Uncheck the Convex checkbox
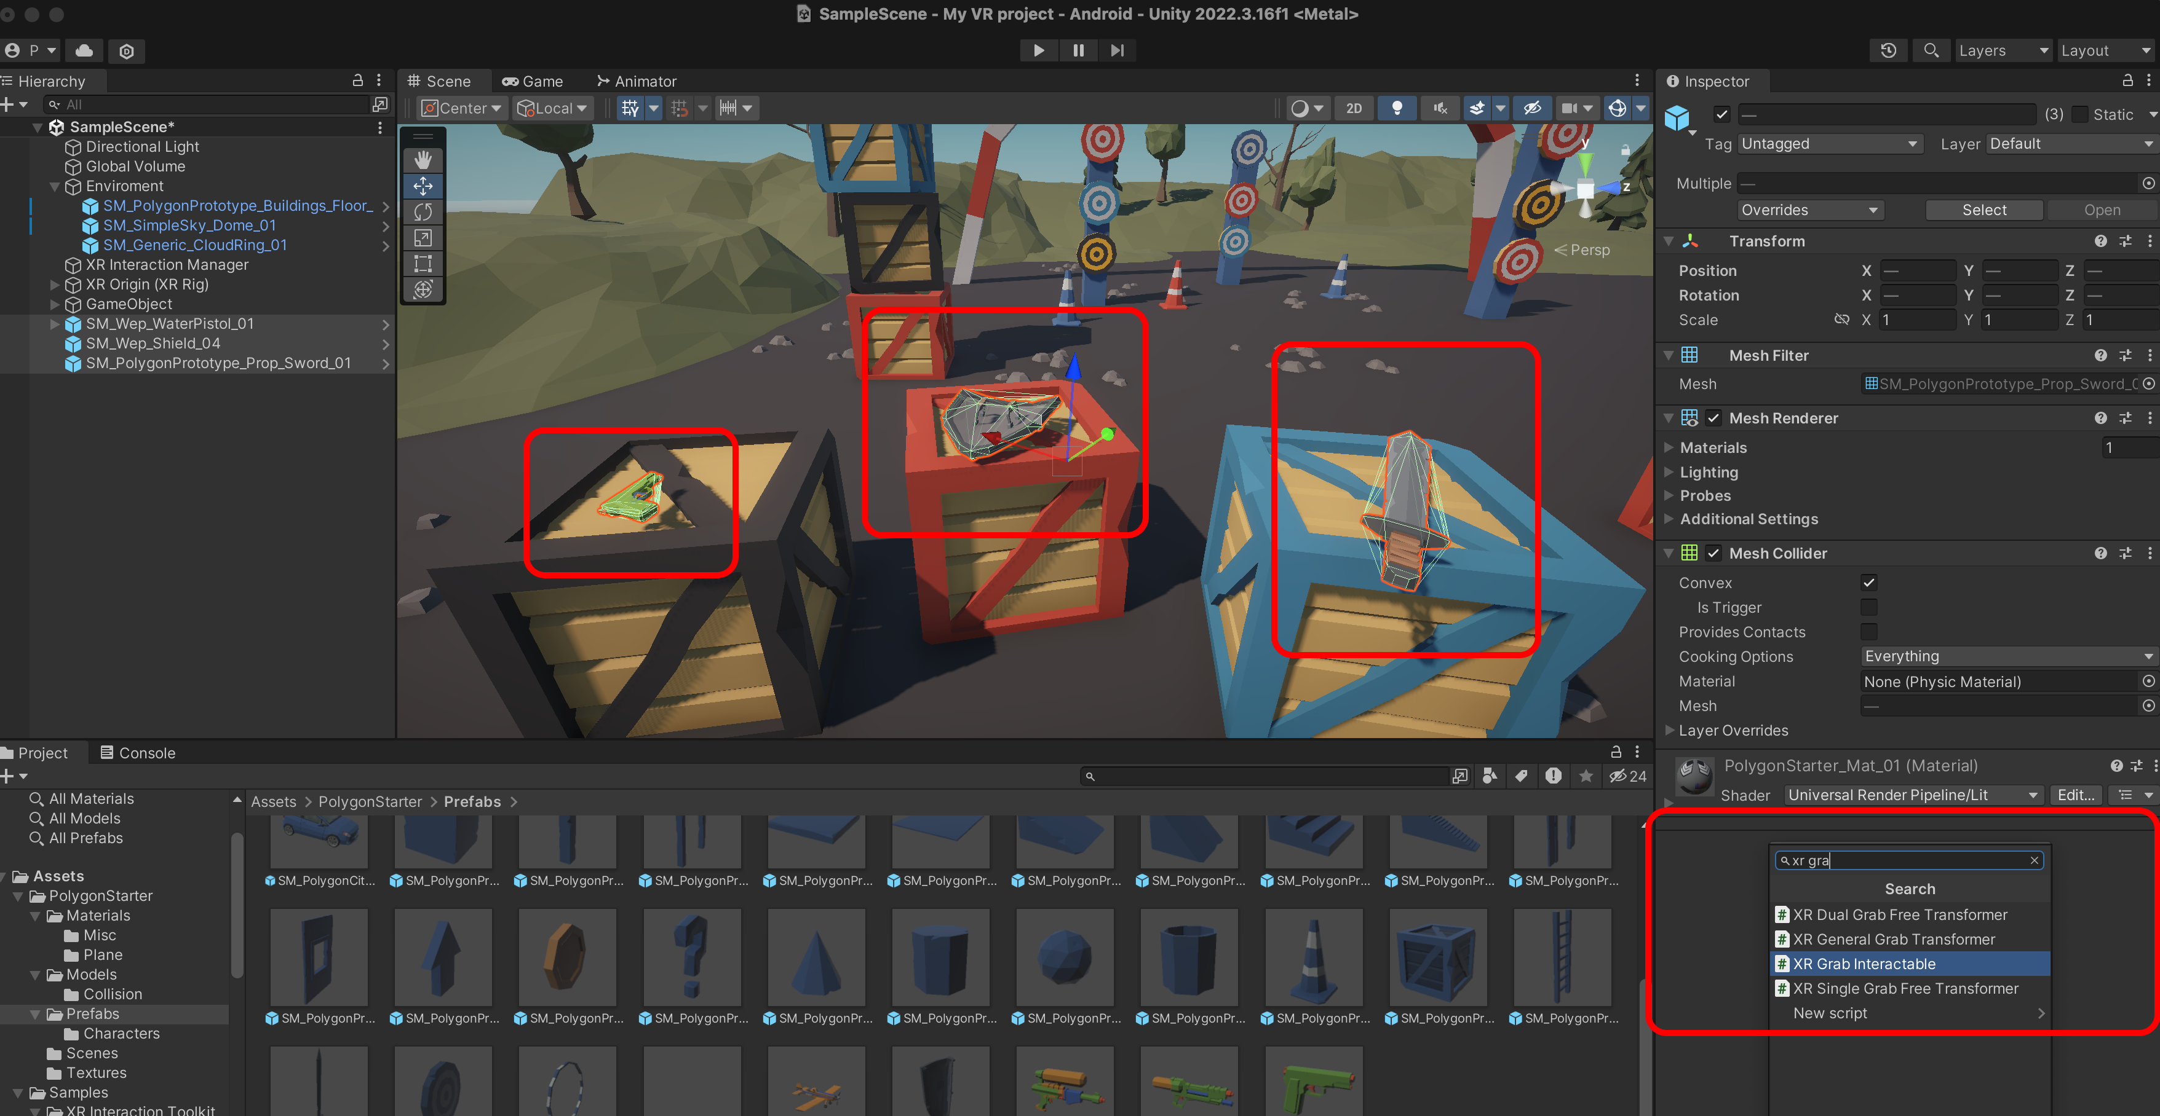2160x1116 pixels. point(1868,583)
